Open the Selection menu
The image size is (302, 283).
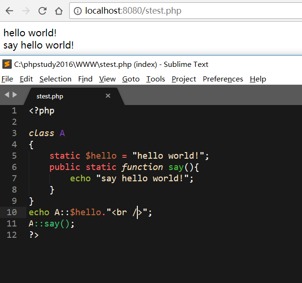tap(56, 79)
